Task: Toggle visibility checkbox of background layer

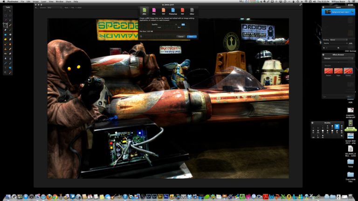Action: [352, 12]
